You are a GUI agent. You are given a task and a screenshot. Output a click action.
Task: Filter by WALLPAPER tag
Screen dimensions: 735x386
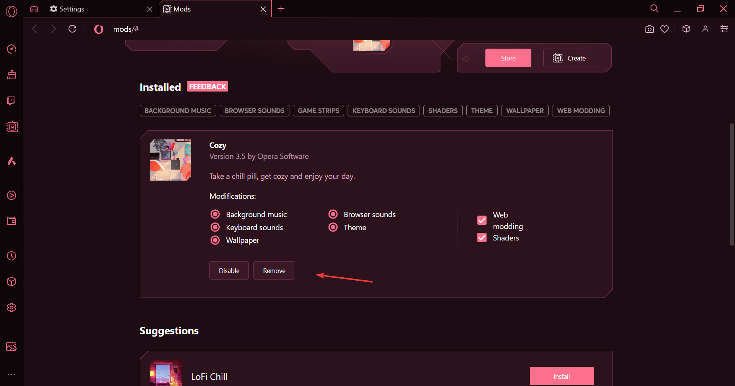[525, 111]
